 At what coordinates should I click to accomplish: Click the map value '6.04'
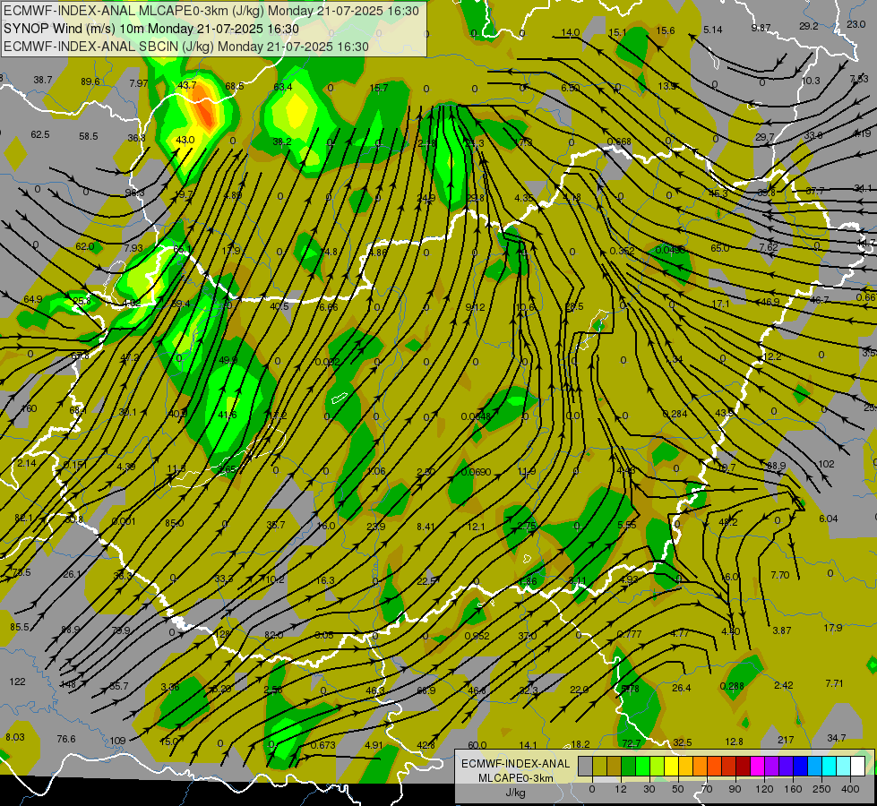pyautogui.click(x=829, y=519)
